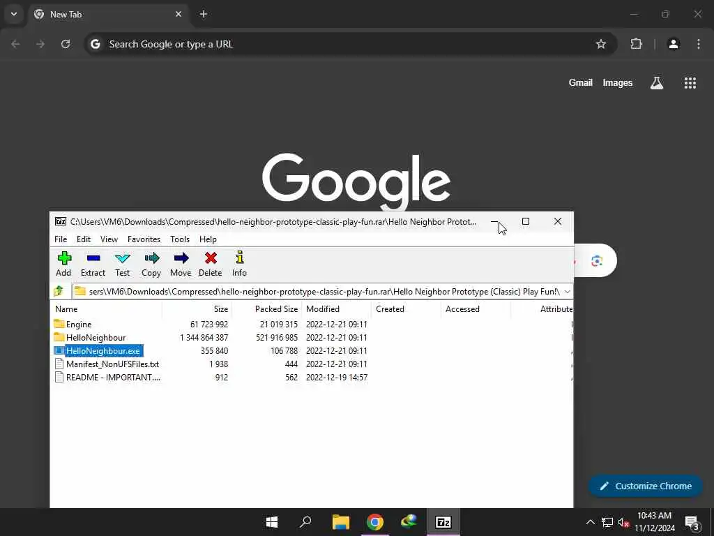Open the Favorites menu
714x536 pixels.
tap(144, 239)
